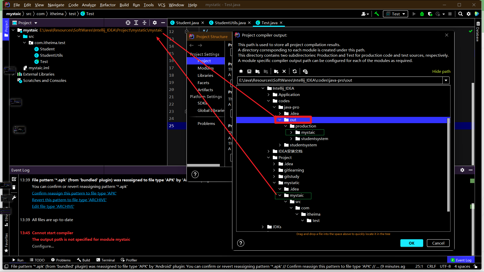Click 'Revert this pattern to file type ARCHIVE' link
Viewport: 484px width, 272px height.
tap(69, 200)
